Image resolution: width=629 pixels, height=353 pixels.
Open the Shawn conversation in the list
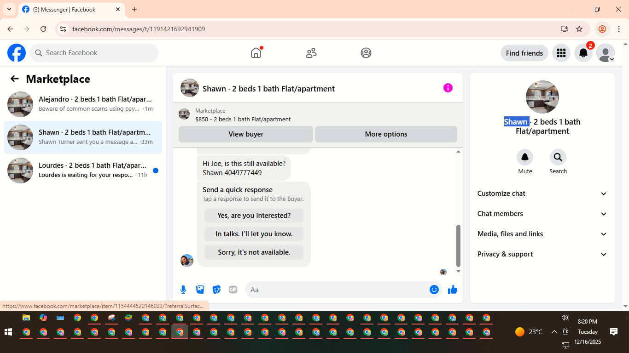(x=83, y=137)
